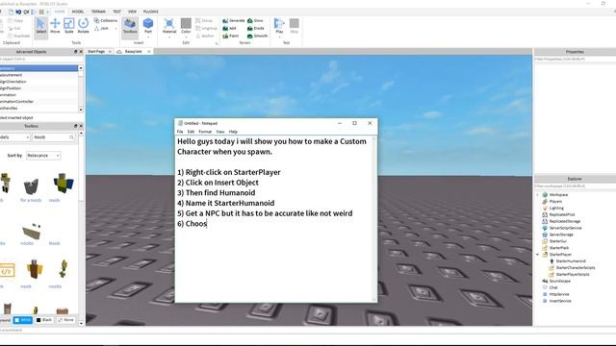The height and width of the screenshot is (346, 616).
Task: Open Notepad Help menu
Action: (x=233, y=132)
